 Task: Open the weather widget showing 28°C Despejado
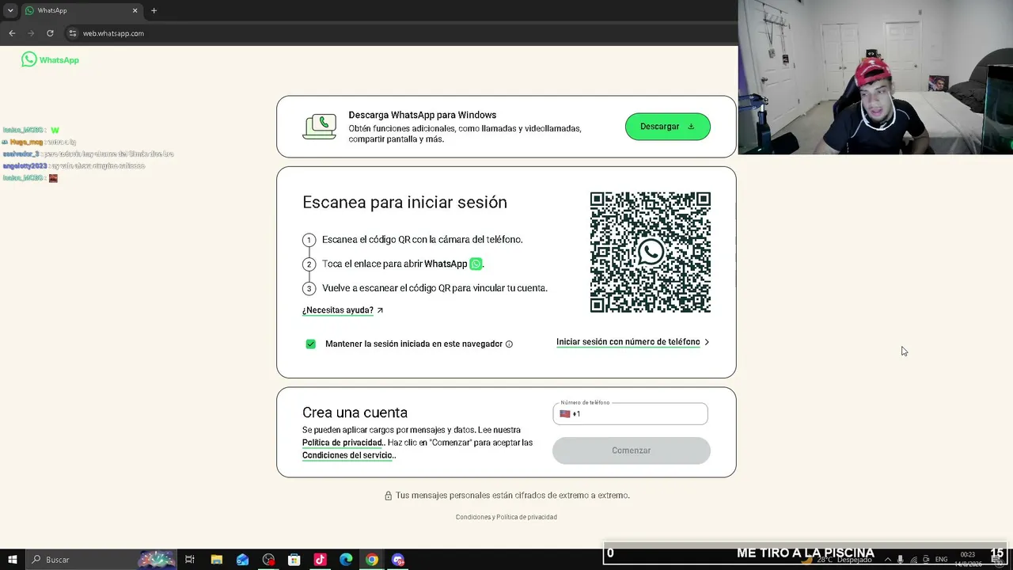point(837,560)
